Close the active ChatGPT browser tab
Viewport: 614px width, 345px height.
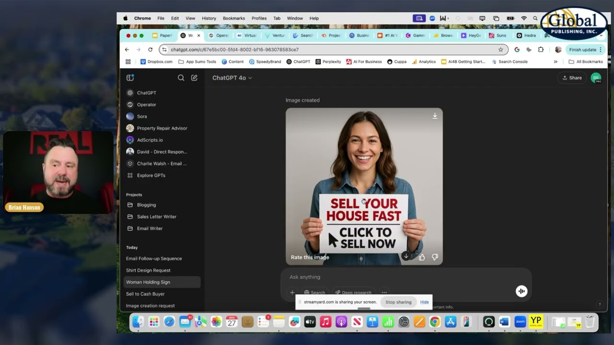(x=199, y=35)
